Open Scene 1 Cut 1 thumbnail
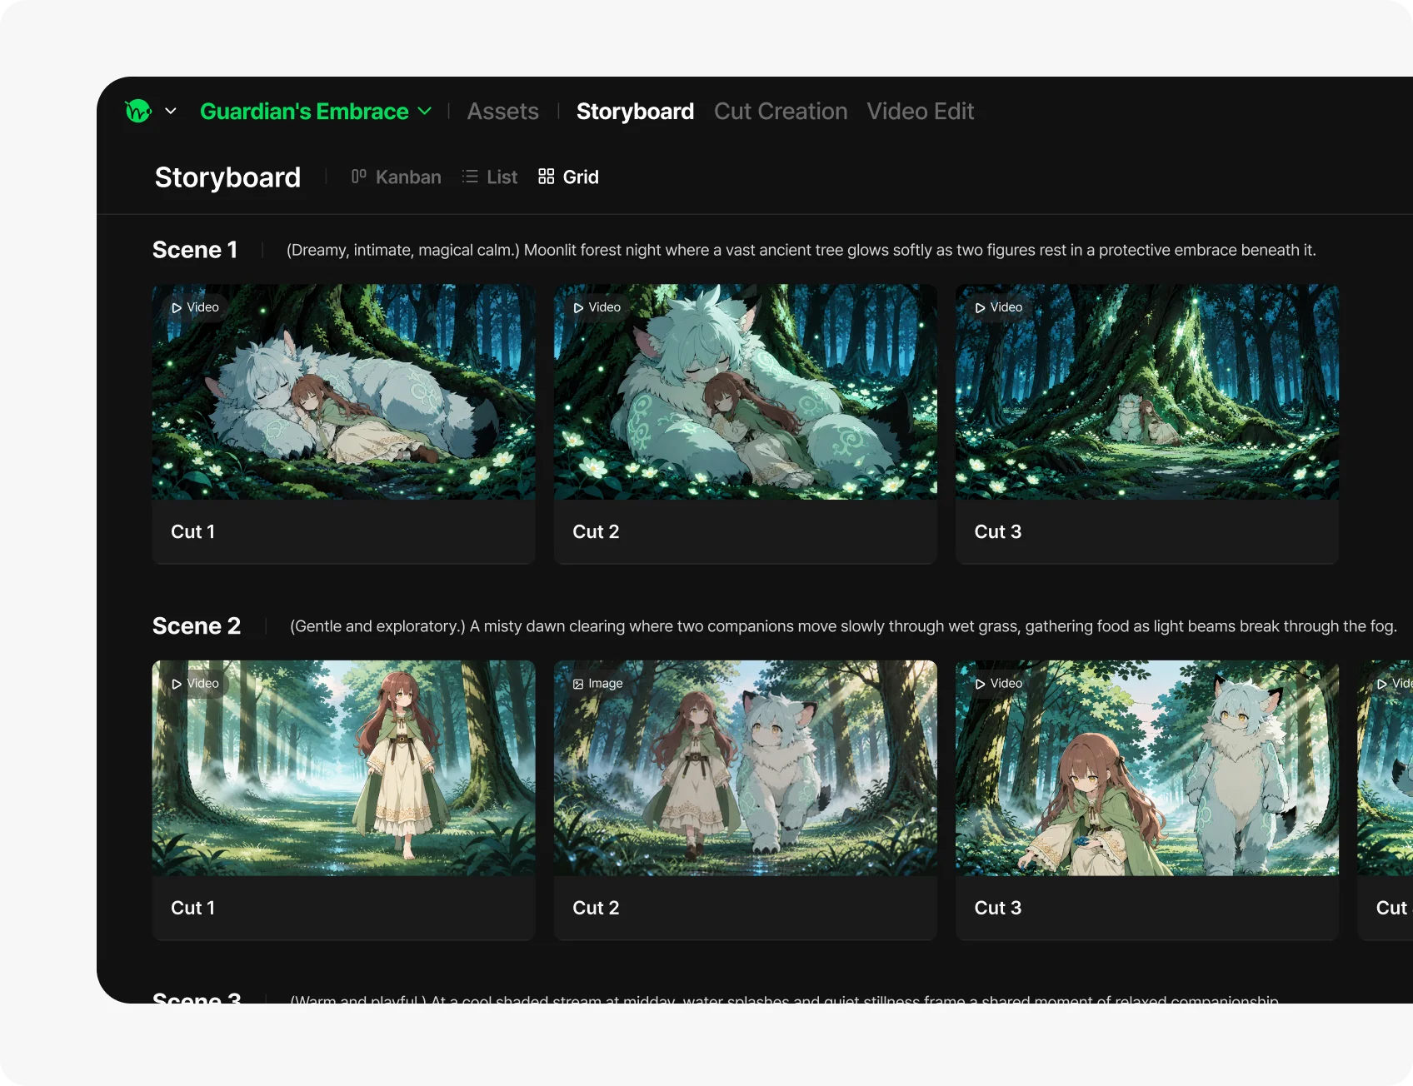Viewport: 1413px width, 1086px height. click(344, 392)
